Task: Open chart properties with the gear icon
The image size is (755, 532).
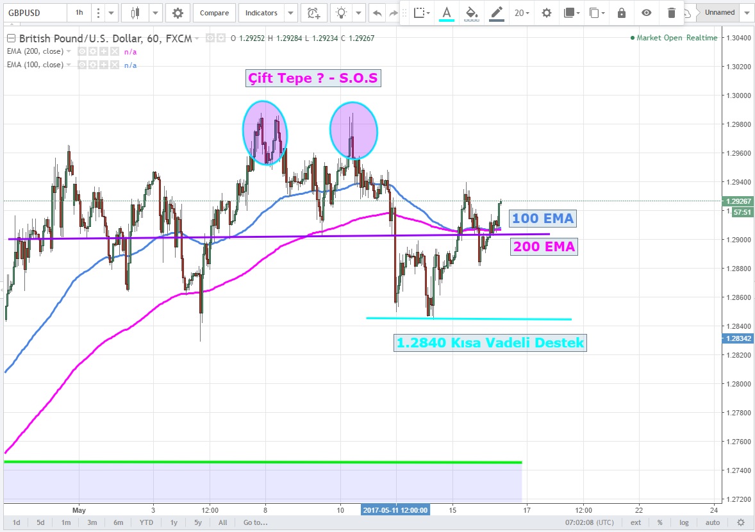Action: click(x=178, y=13)
